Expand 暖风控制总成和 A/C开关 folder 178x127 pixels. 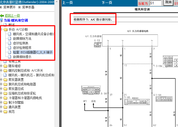(x=1, y=70)
